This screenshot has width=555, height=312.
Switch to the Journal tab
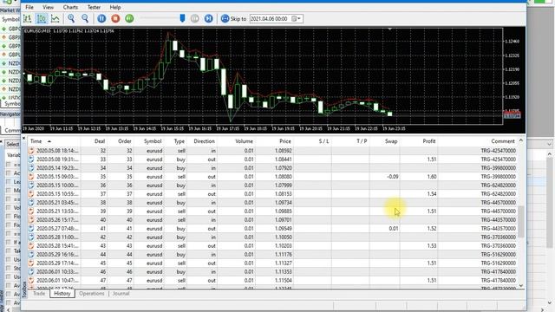pos(121,294)
